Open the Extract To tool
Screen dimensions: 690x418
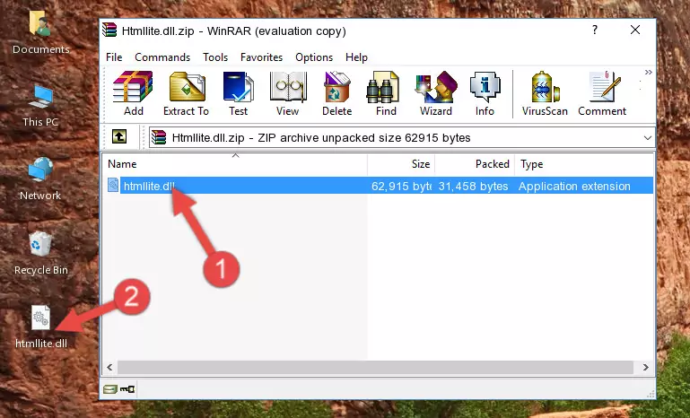click(x=186, y=93)
